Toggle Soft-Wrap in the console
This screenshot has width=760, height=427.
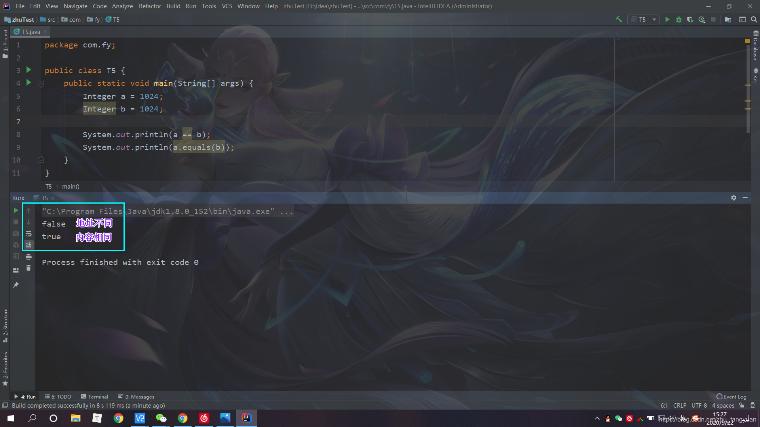(x=28, y=234)
